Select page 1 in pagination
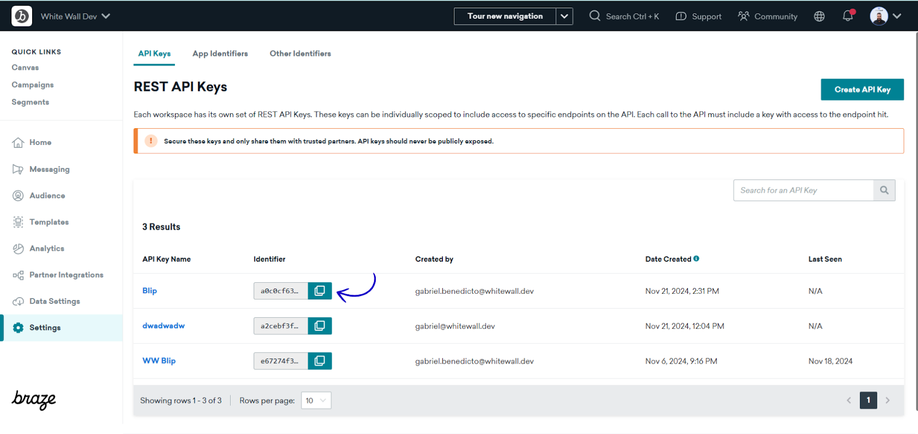This screenshot has width=918, height=434. coord(868,400)
